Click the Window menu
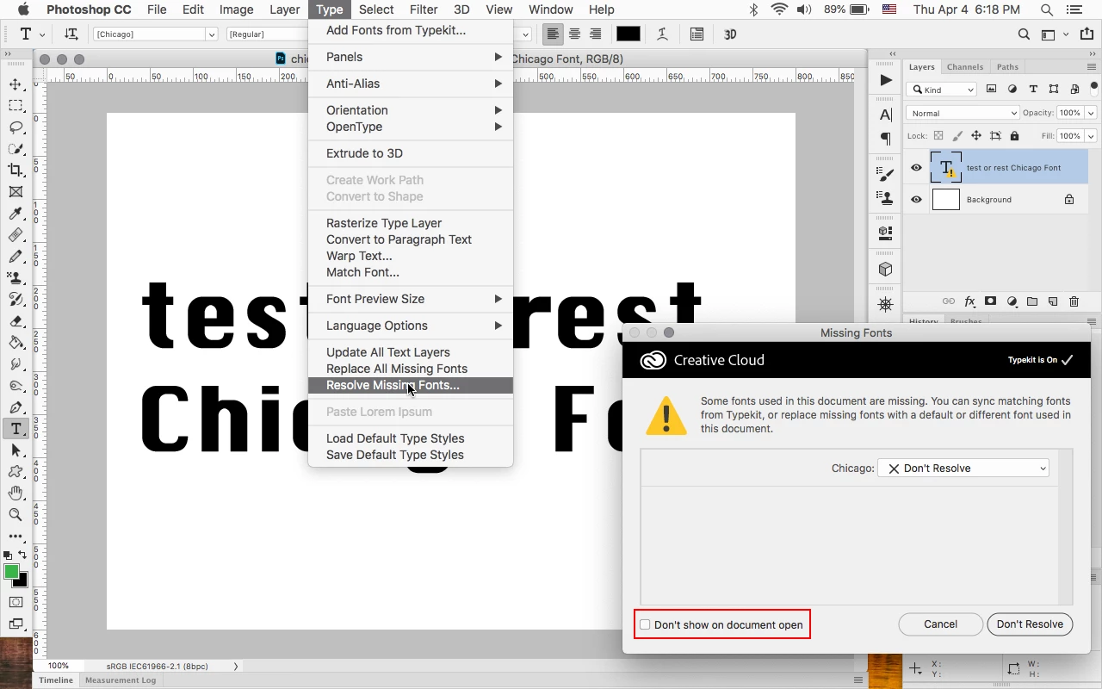 [550, 9]
